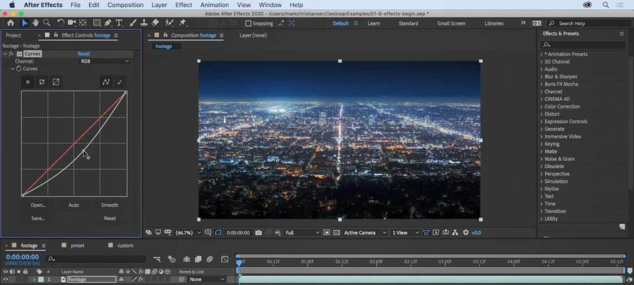Select the Rectangle shape tool
This screenshot has height=285, width=634.
click(97, 23)
